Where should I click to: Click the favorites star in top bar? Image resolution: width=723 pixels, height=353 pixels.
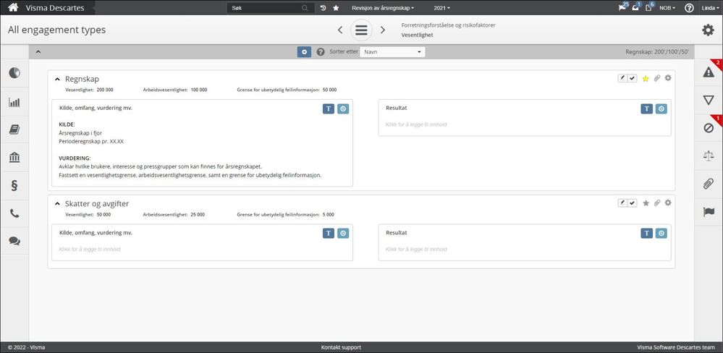(x=336, y=8)
